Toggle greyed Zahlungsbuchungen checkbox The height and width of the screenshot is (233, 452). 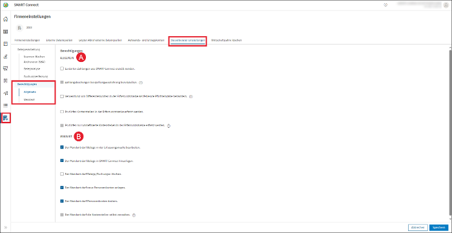pyautogui.click(x=62, y=83)
